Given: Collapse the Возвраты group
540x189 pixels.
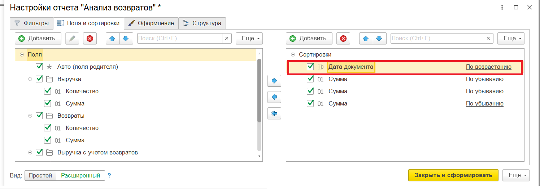Looking at the screenshot, I should [x=30, y=116].
